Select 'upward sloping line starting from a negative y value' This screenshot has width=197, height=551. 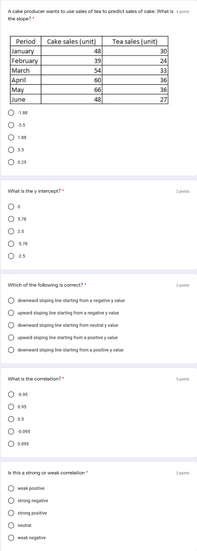(x=11, y=313)
